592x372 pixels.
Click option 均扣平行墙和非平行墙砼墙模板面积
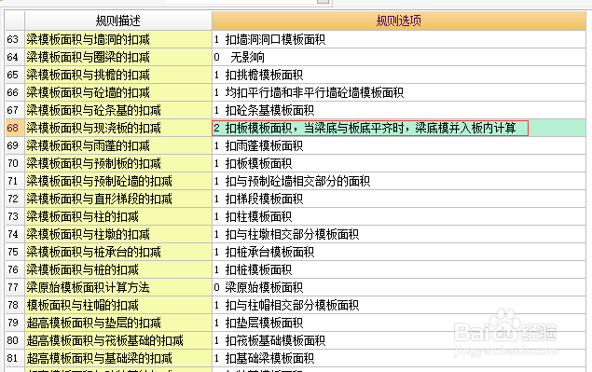(399, 92)
